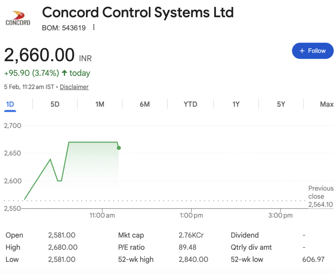335x274 pixels.
Task: Open the three-dot more options menu
Action: tap(94, 27)
